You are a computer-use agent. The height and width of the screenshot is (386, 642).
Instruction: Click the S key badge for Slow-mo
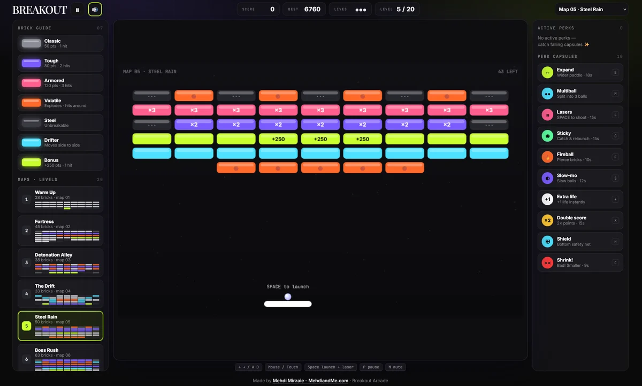615,178
